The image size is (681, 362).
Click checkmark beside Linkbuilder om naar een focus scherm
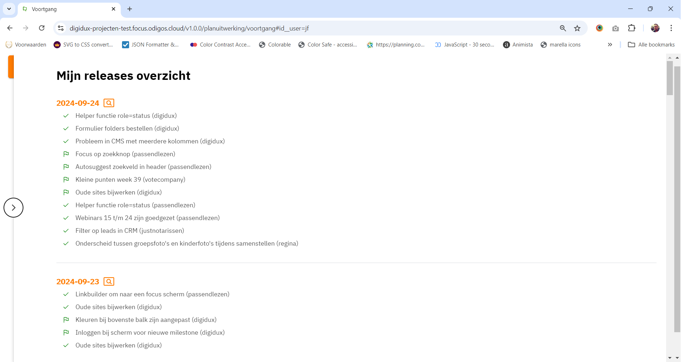(x=66, y=294)
